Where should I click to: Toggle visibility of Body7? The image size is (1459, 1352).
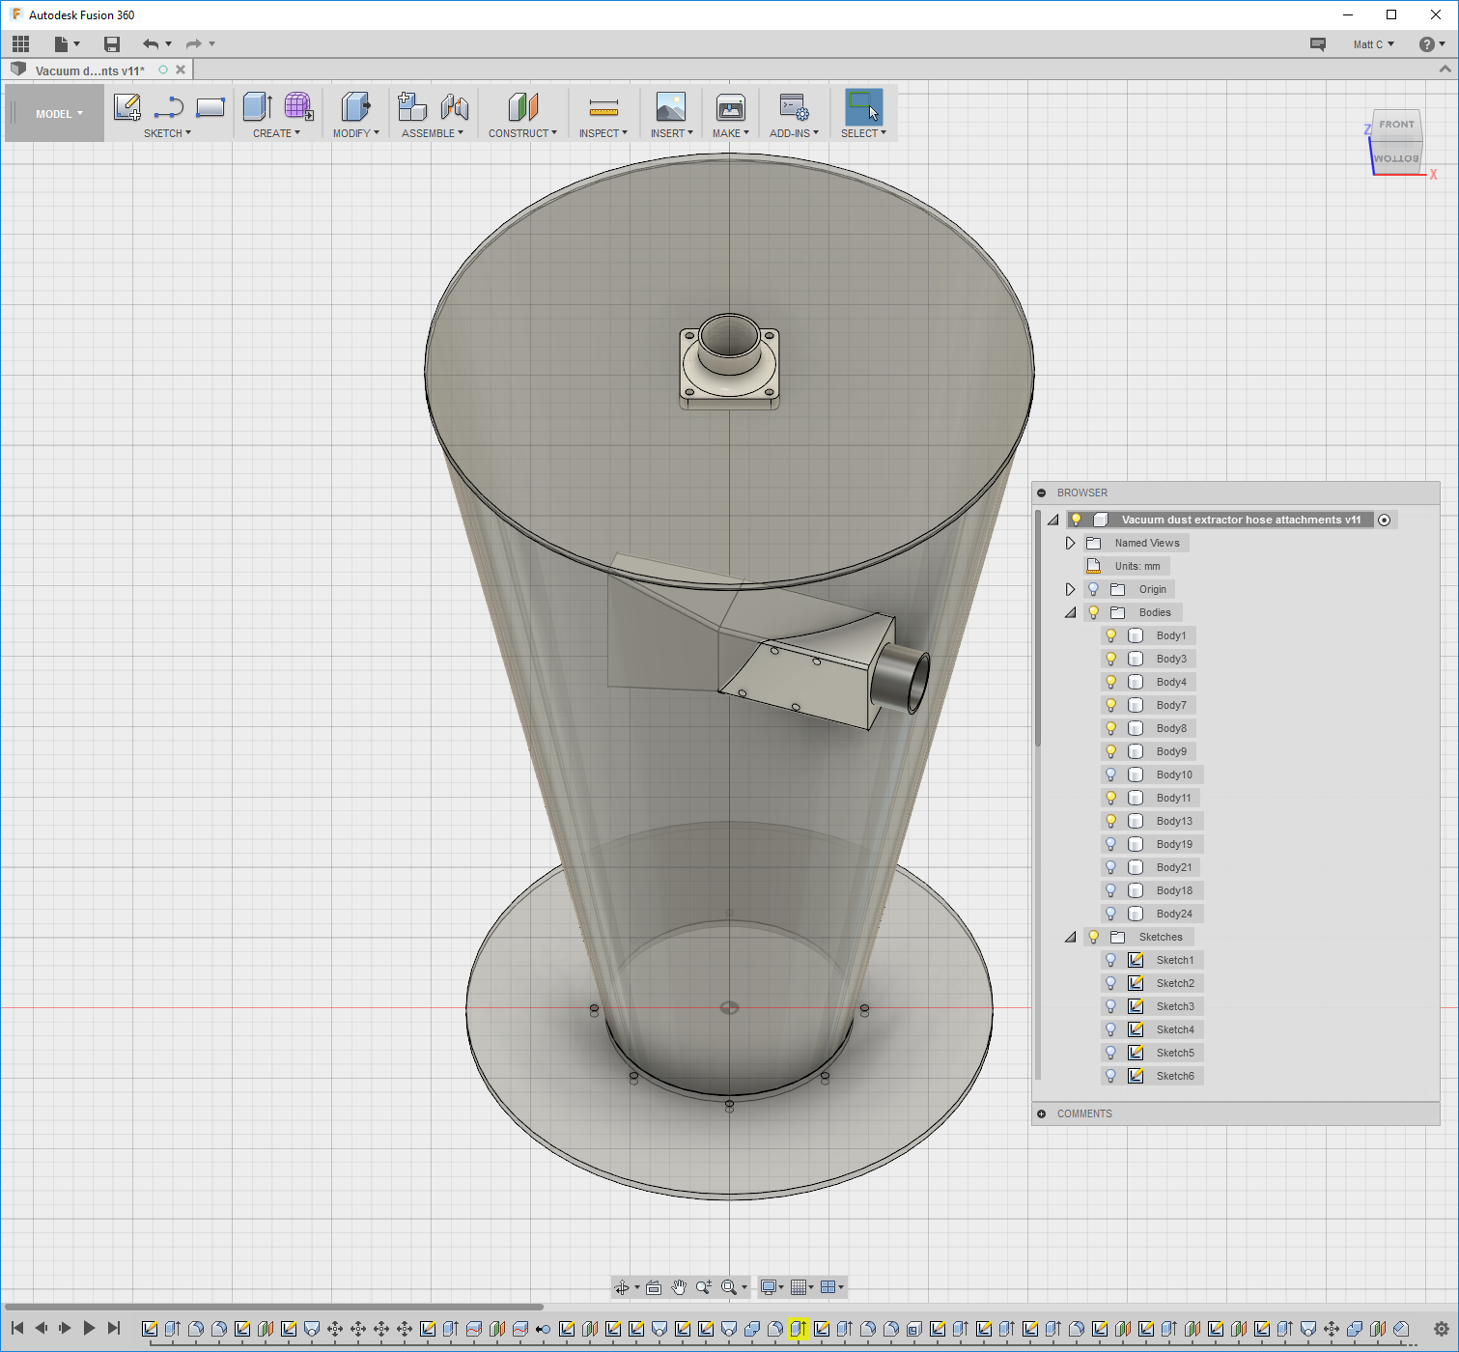click(1111, 704)
